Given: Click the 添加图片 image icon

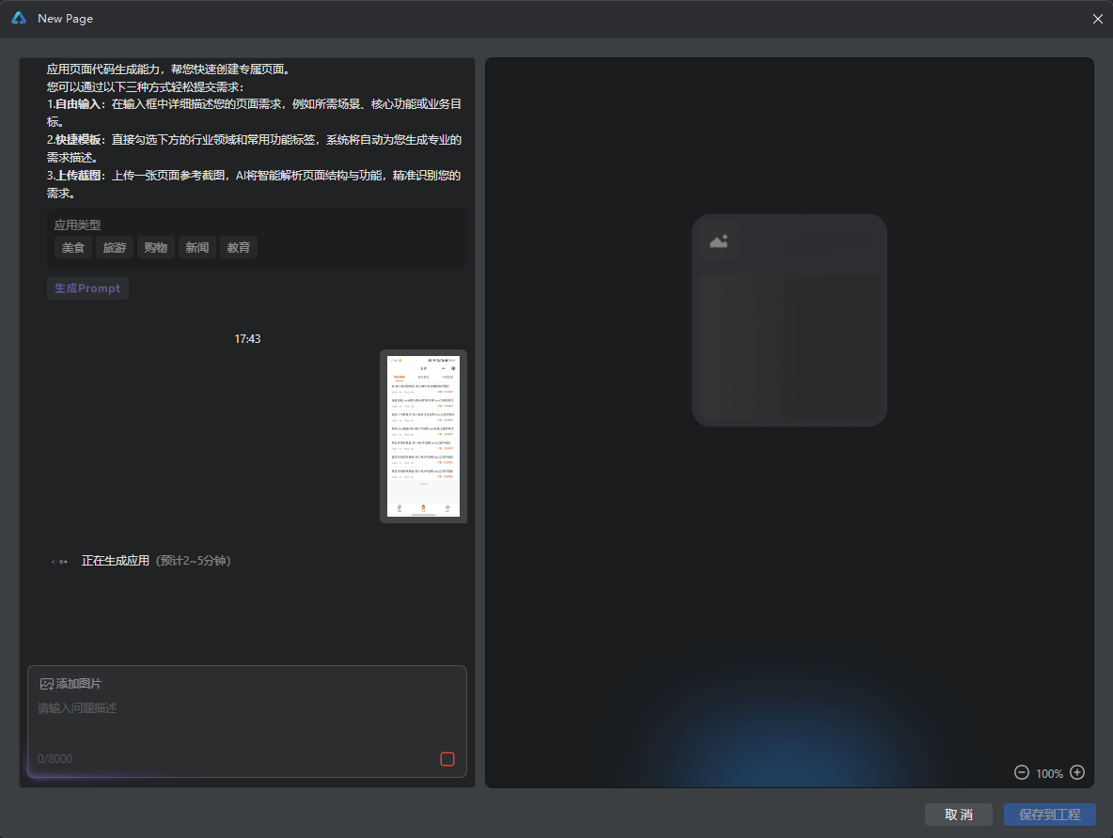Looking at the screenshot, I should pyautogui.click(x=47, y=684).
